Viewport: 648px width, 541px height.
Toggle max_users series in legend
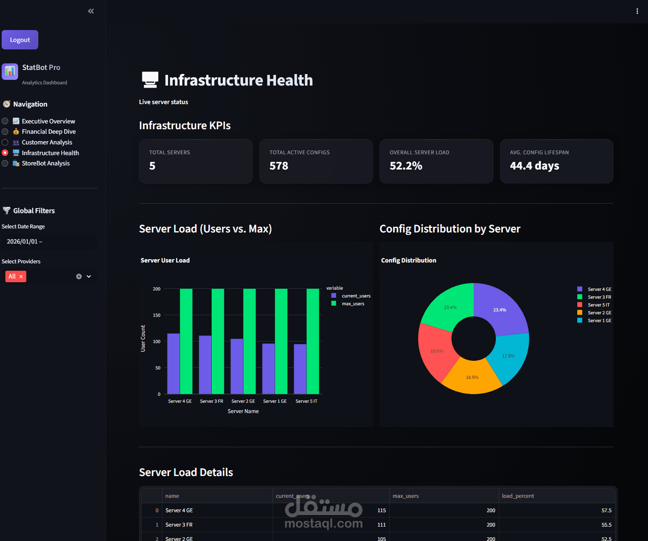tap(348, 304)
